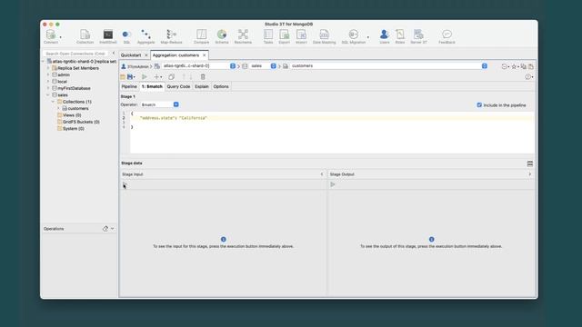Image resolution: width=582 pixels, height=327 pixels.
Task: Open the SQL query tool
Action: 126,36
